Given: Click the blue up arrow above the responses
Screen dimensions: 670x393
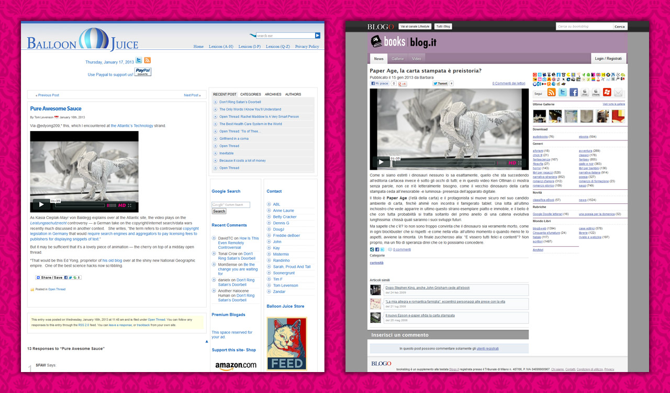Looking at the screenshot, I should (x=206, y=341).
